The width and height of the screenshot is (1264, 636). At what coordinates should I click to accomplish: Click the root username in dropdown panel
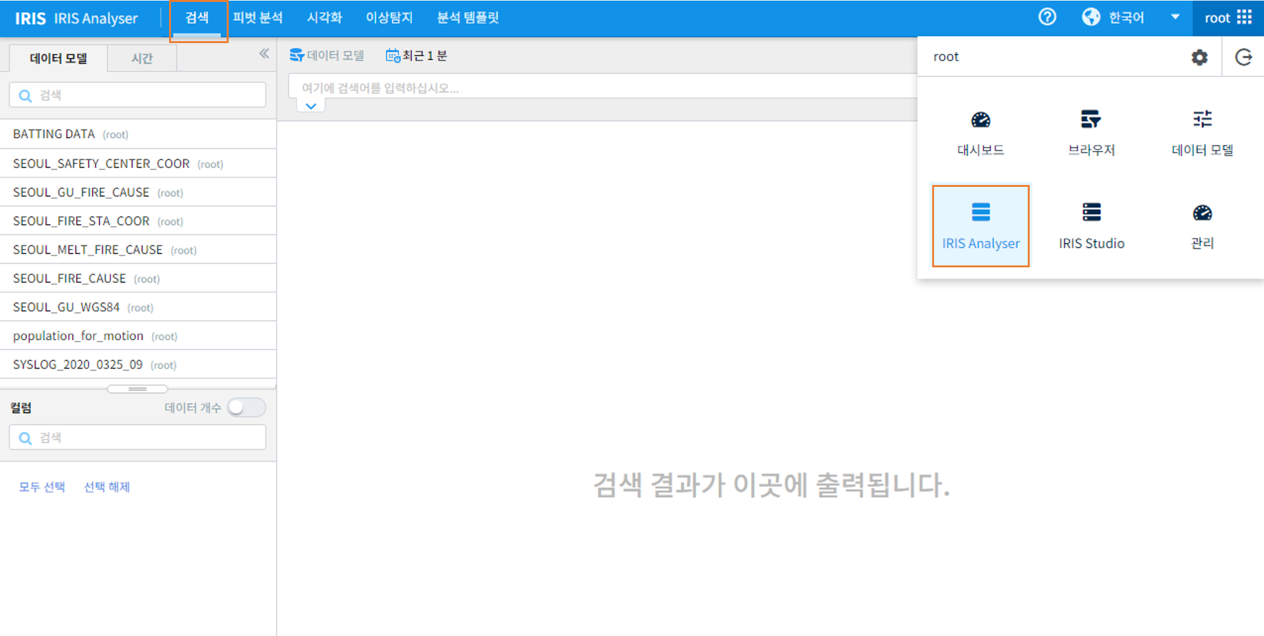click(946, 56)
